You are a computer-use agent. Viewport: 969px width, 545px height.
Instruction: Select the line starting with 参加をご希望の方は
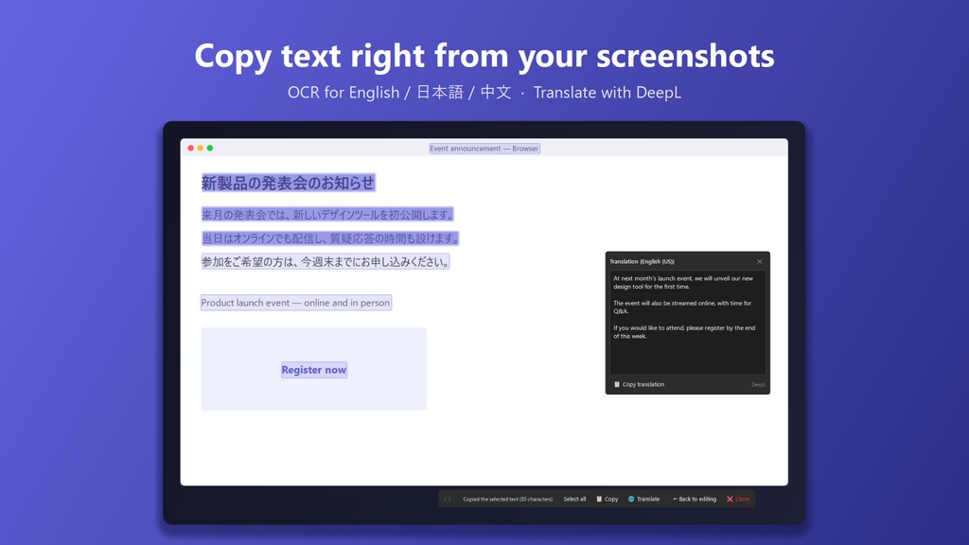point(326,261)
